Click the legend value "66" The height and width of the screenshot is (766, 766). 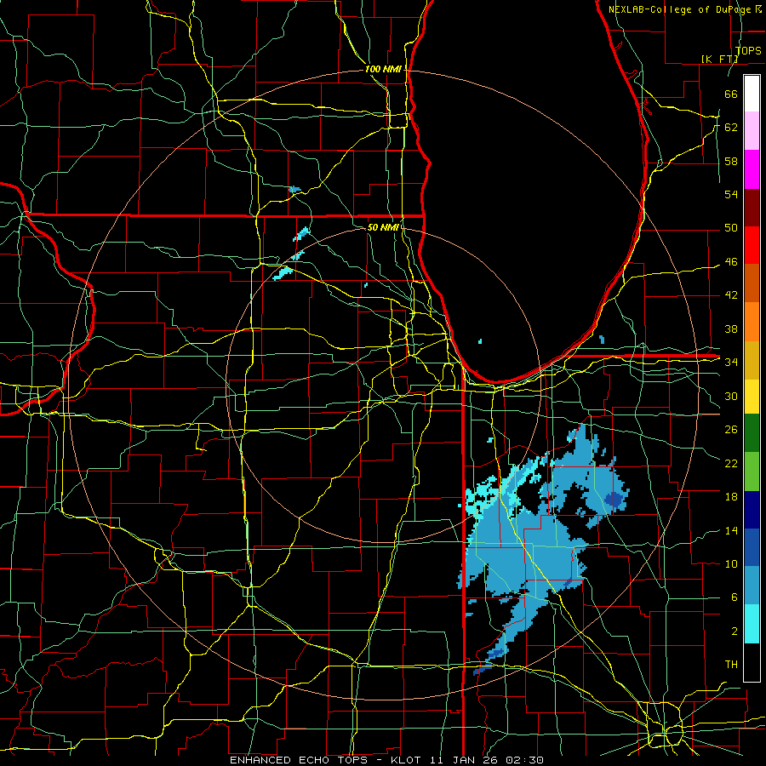[x=731, y=94]
